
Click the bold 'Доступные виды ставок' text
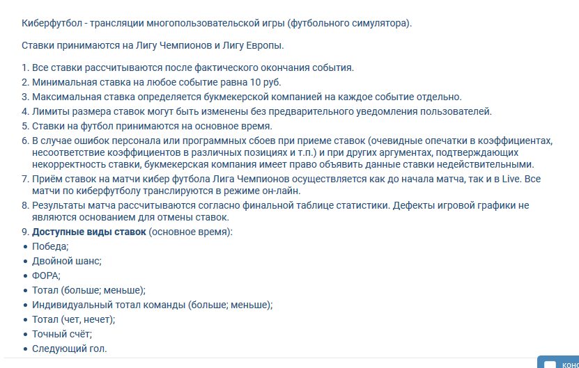click(89, 232)
